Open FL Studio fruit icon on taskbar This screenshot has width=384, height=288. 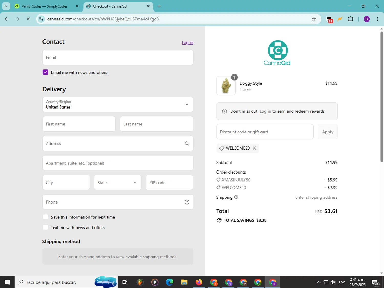[140, 282]
